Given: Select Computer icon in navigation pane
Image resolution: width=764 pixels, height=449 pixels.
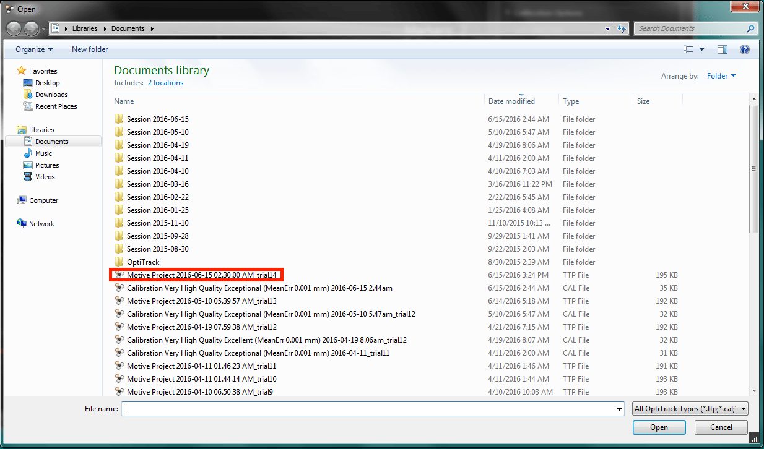Looking at the screenshot, I should (x=22, y=200).
